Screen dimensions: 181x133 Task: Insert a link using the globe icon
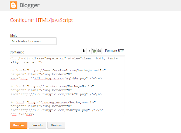[x=94, y=51]
